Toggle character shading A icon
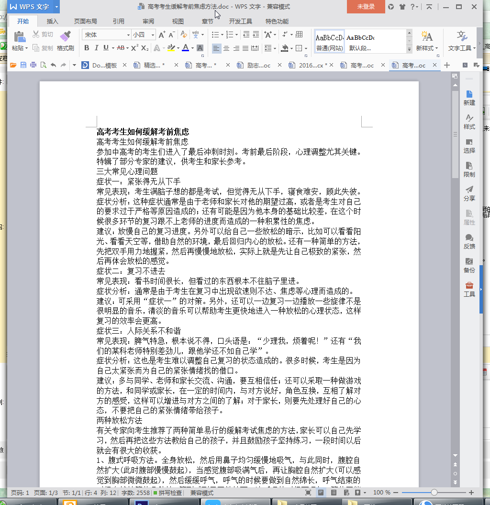This screenshot has height=505, width=490. (200, 48)
